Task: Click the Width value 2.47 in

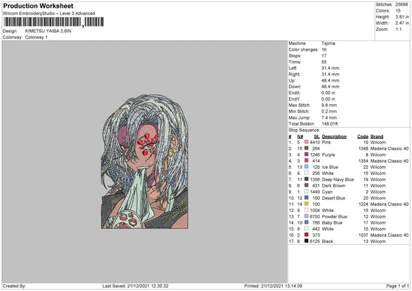Action: 402,23
